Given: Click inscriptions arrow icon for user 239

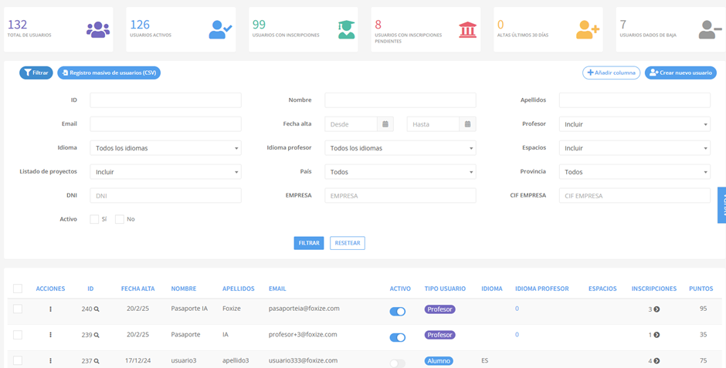Looking at the screenshot, I should (656, 335).
